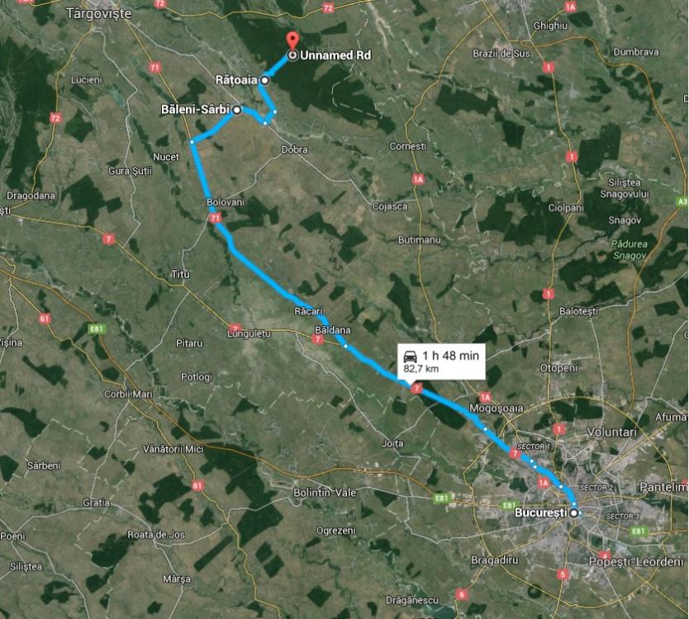The image size is (689, 619).
Task: Click the Snagov town label
Action: (625, 220)
